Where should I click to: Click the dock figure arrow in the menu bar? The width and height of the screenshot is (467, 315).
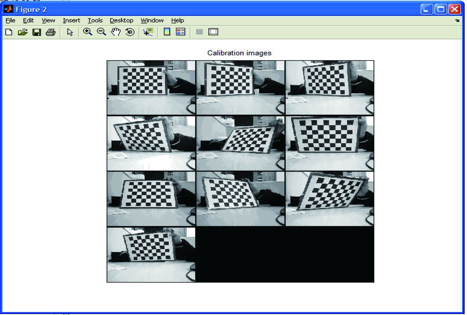click(x=457, y=20)
